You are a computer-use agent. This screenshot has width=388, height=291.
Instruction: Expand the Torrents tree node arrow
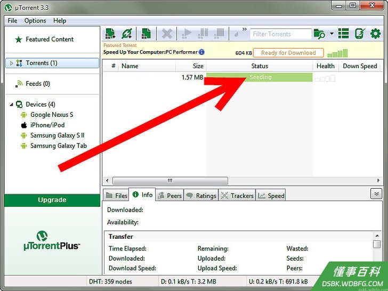11,63
